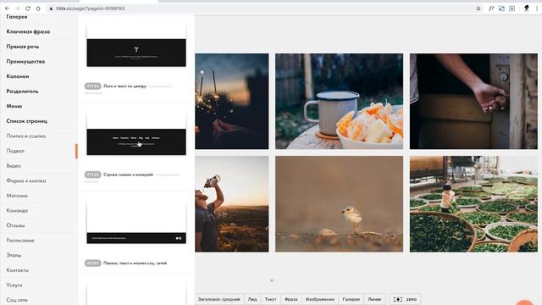Open the Контакты block category
The width and height of the screenshot is (542, 305).
pyautogui.click(x=17, y=270)
